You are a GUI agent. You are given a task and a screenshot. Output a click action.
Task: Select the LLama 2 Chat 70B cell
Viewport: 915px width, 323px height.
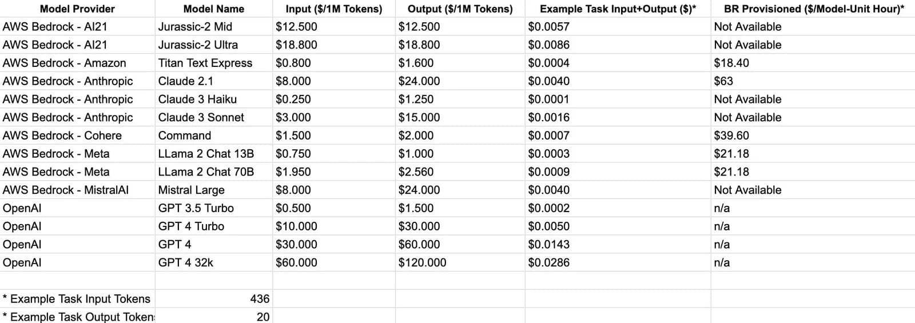206,172
